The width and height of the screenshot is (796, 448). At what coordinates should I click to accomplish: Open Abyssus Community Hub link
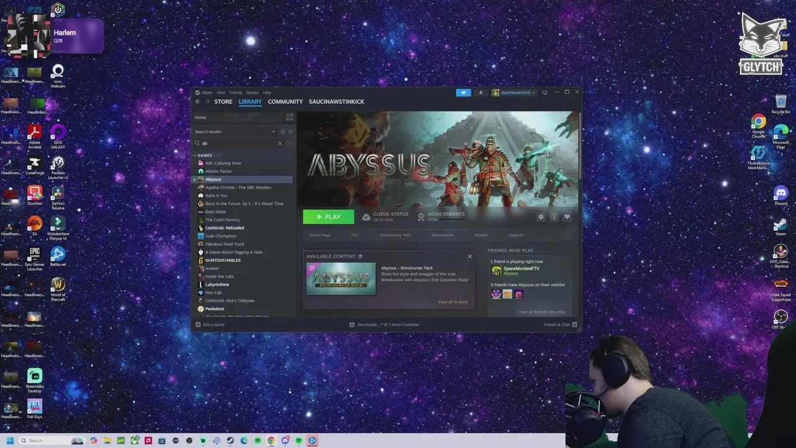click(396, 235)
